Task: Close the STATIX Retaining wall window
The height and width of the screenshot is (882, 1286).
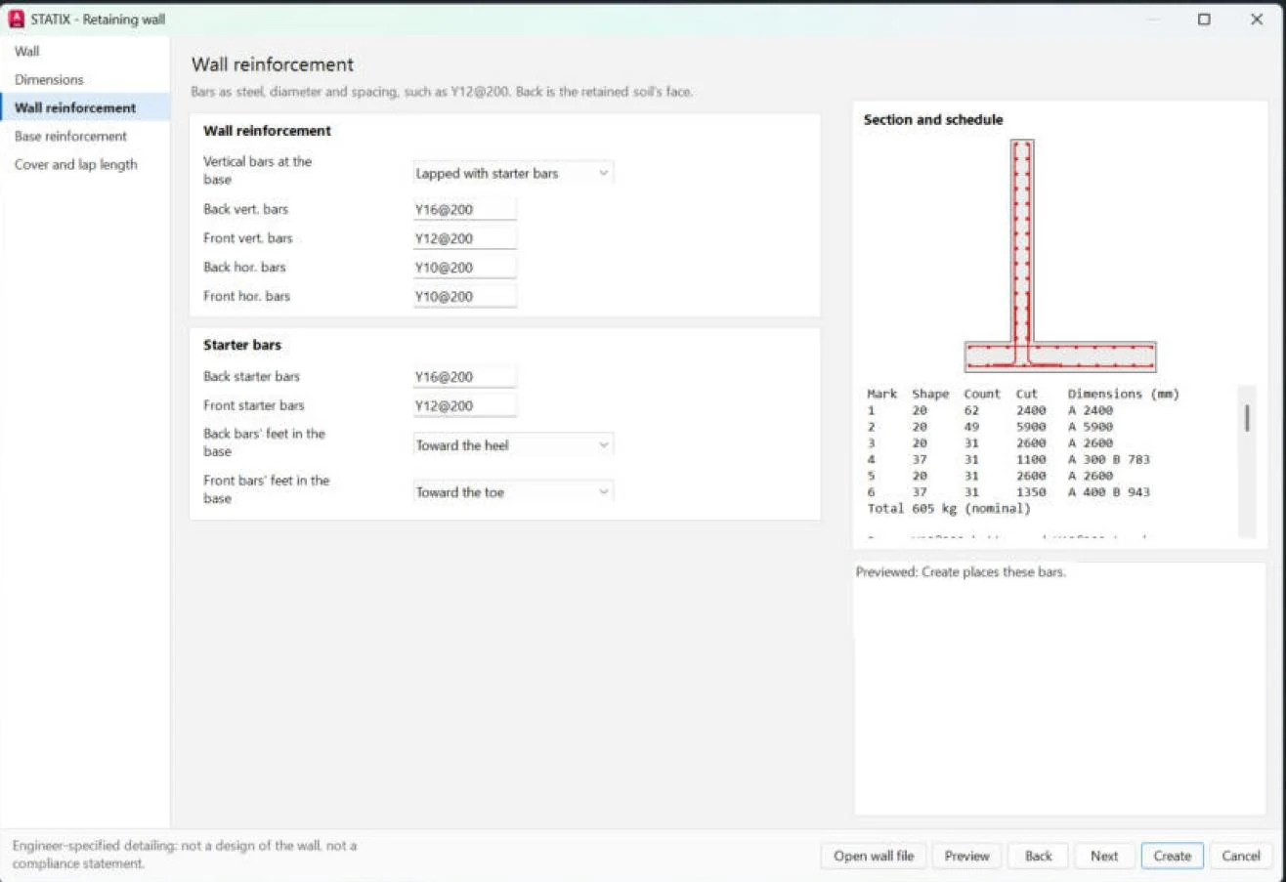Action: (x=1257, y=19)
